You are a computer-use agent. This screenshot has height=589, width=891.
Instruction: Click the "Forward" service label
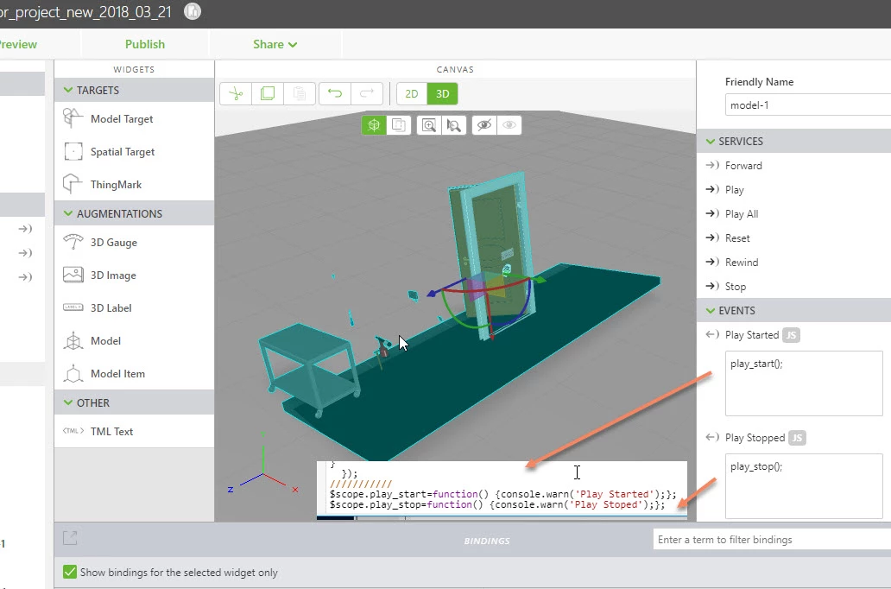point(743,166)
